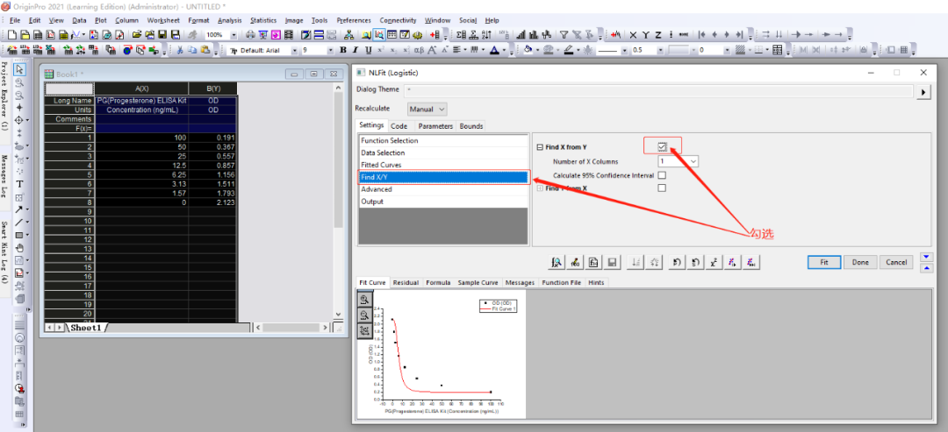This screenshot has width=948, height=432.
Task: Click the Cancel button in NLFit
Action: pyautogui.click(x=895, y=262)
